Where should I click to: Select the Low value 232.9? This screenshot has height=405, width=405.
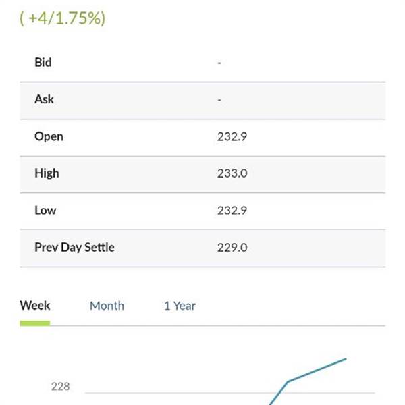[232, 211]
